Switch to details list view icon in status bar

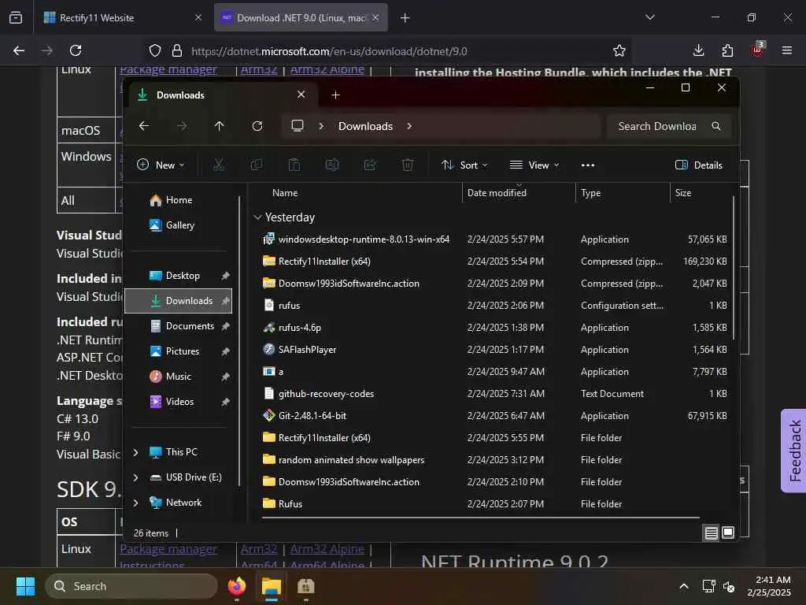711,533
